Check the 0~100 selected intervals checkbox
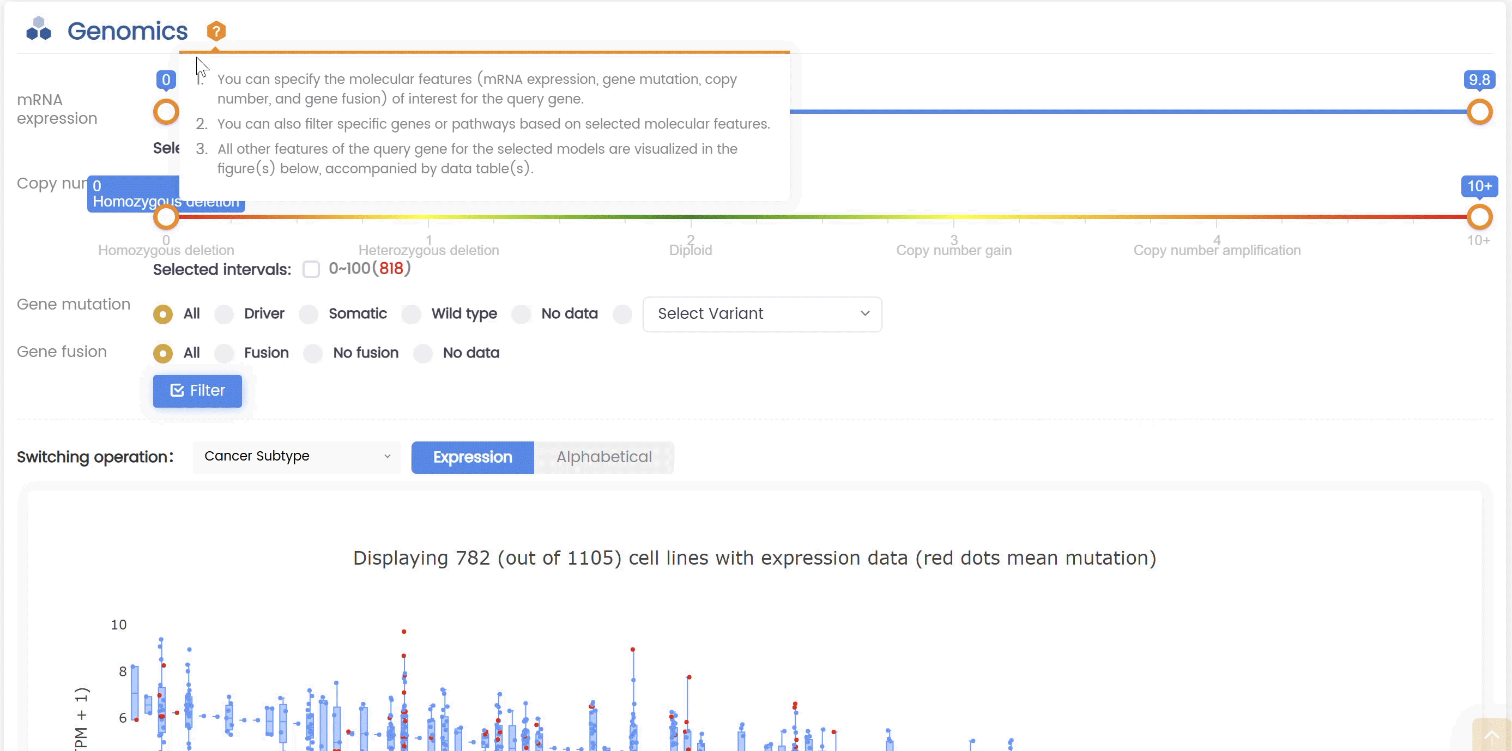The image size is (1512, 751). coord(311,269)
